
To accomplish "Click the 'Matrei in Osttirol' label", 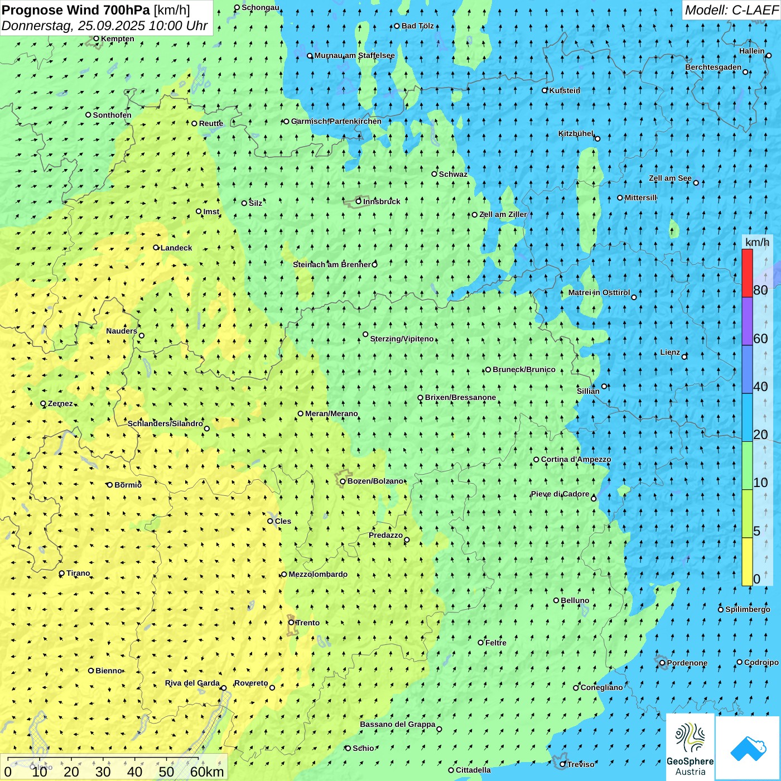I will tap(599, 292).
